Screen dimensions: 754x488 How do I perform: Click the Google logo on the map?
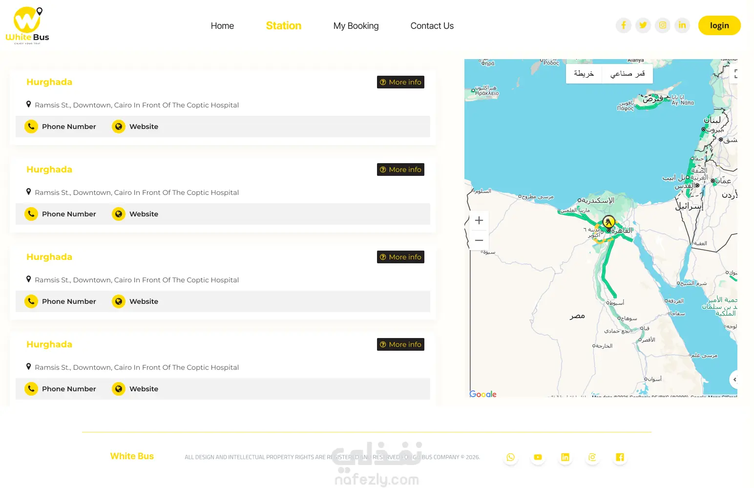click(483, 394)
